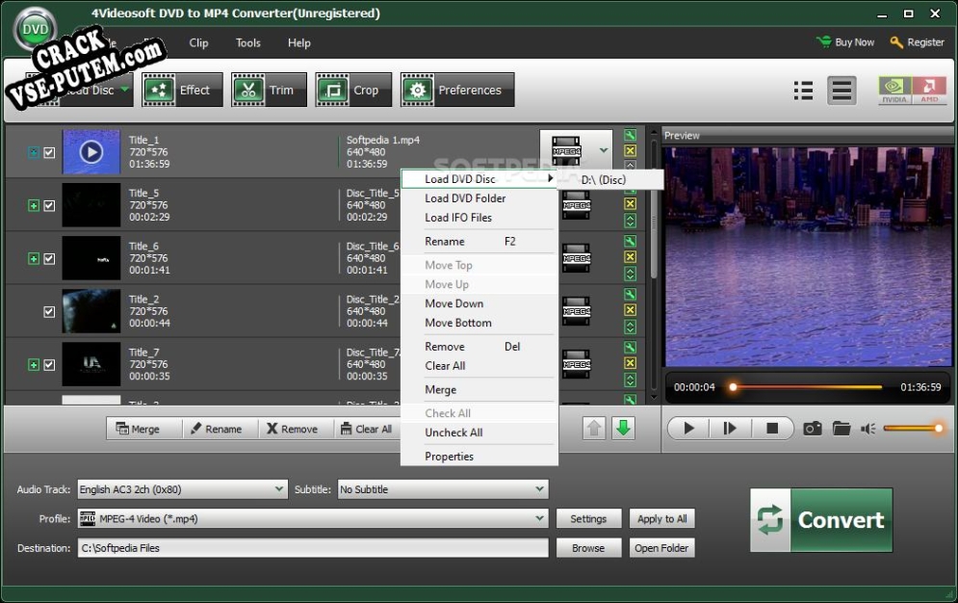Open the Trim tool
Viewport: 958px width, 603px height.
coord(269,90)
